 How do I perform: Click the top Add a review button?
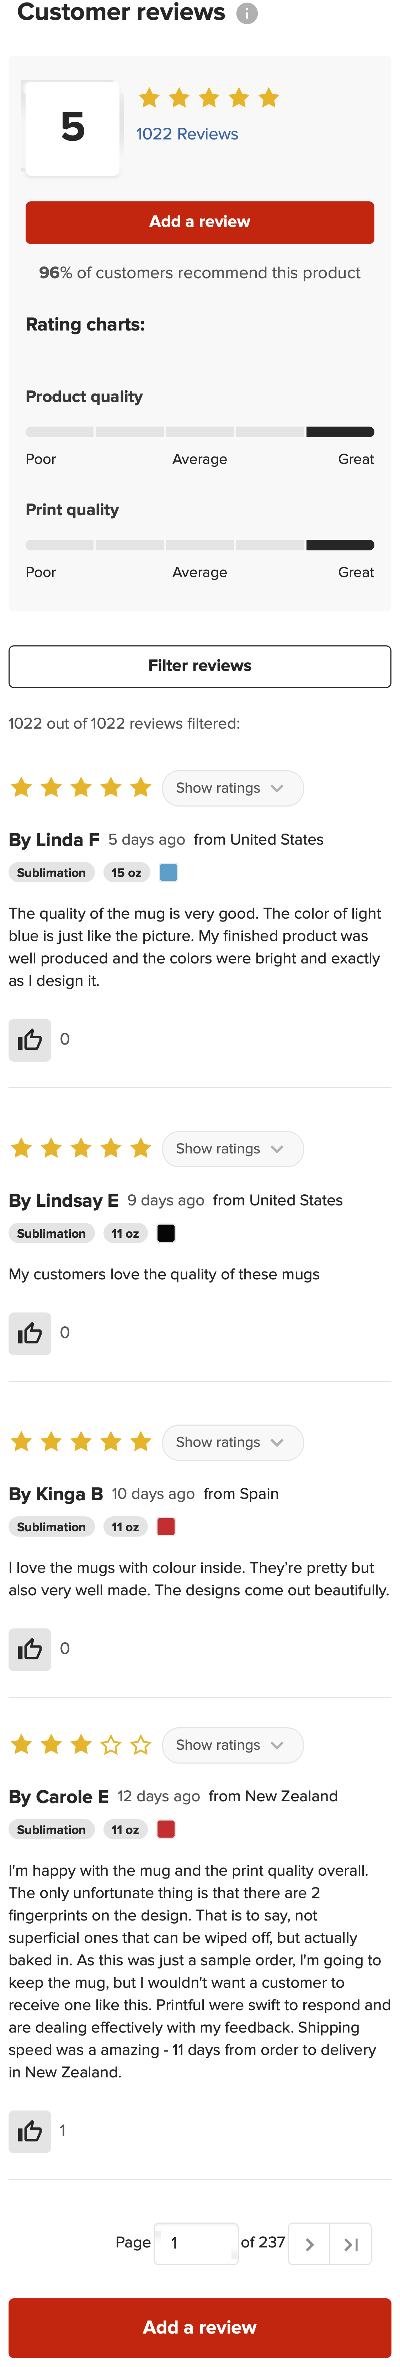click(200, 221)
